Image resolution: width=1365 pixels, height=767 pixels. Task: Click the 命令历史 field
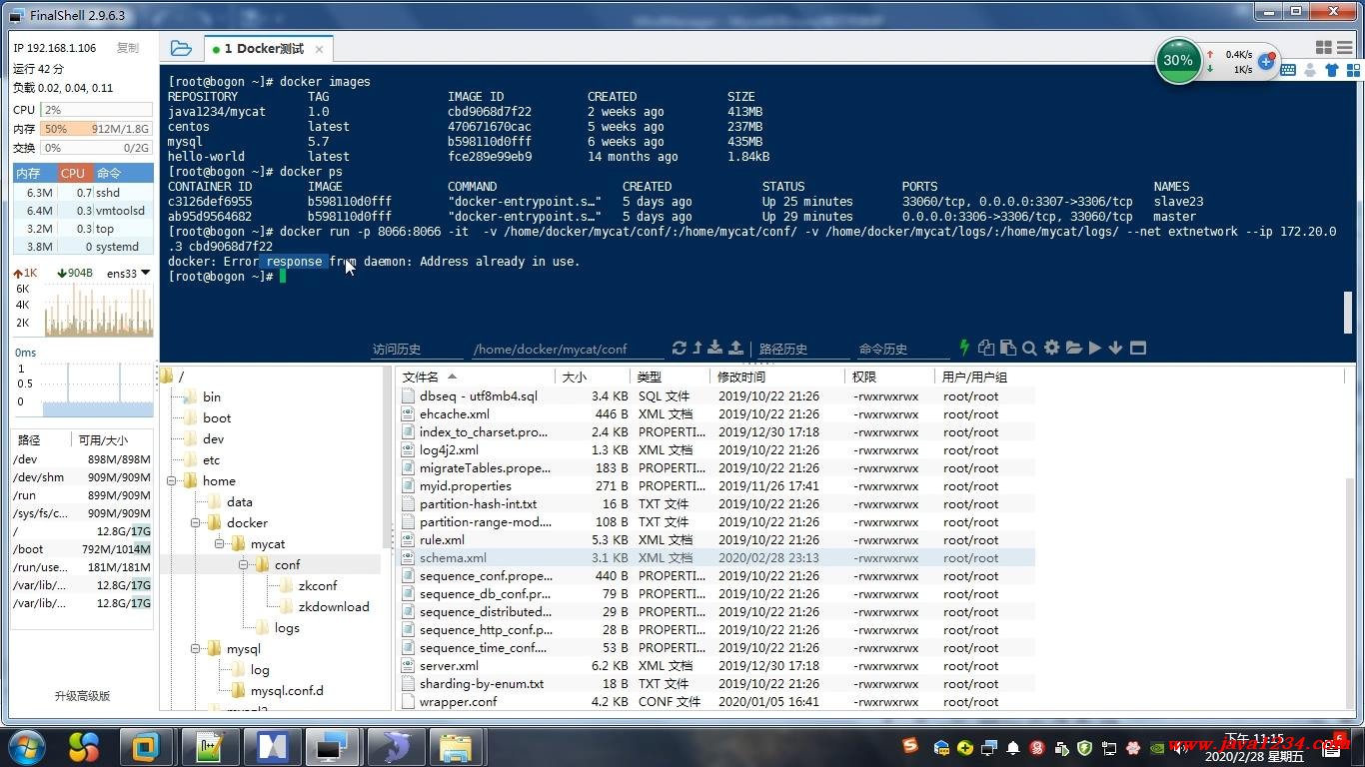coord(902,349)
